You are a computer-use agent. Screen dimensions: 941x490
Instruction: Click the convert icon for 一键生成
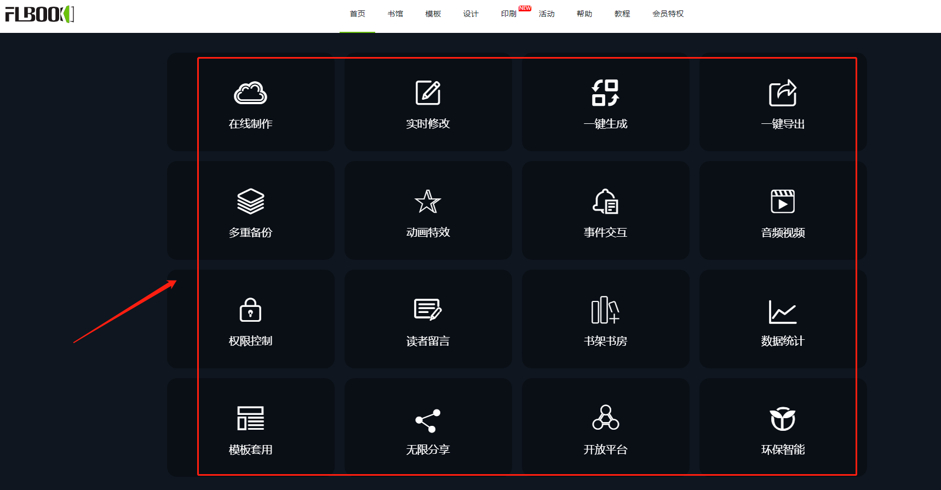(x=605, y=93)
